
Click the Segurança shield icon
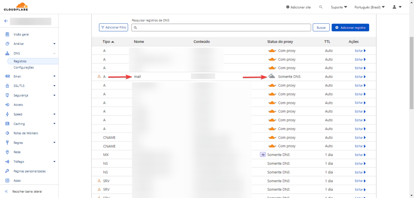(x=7, y=95)
